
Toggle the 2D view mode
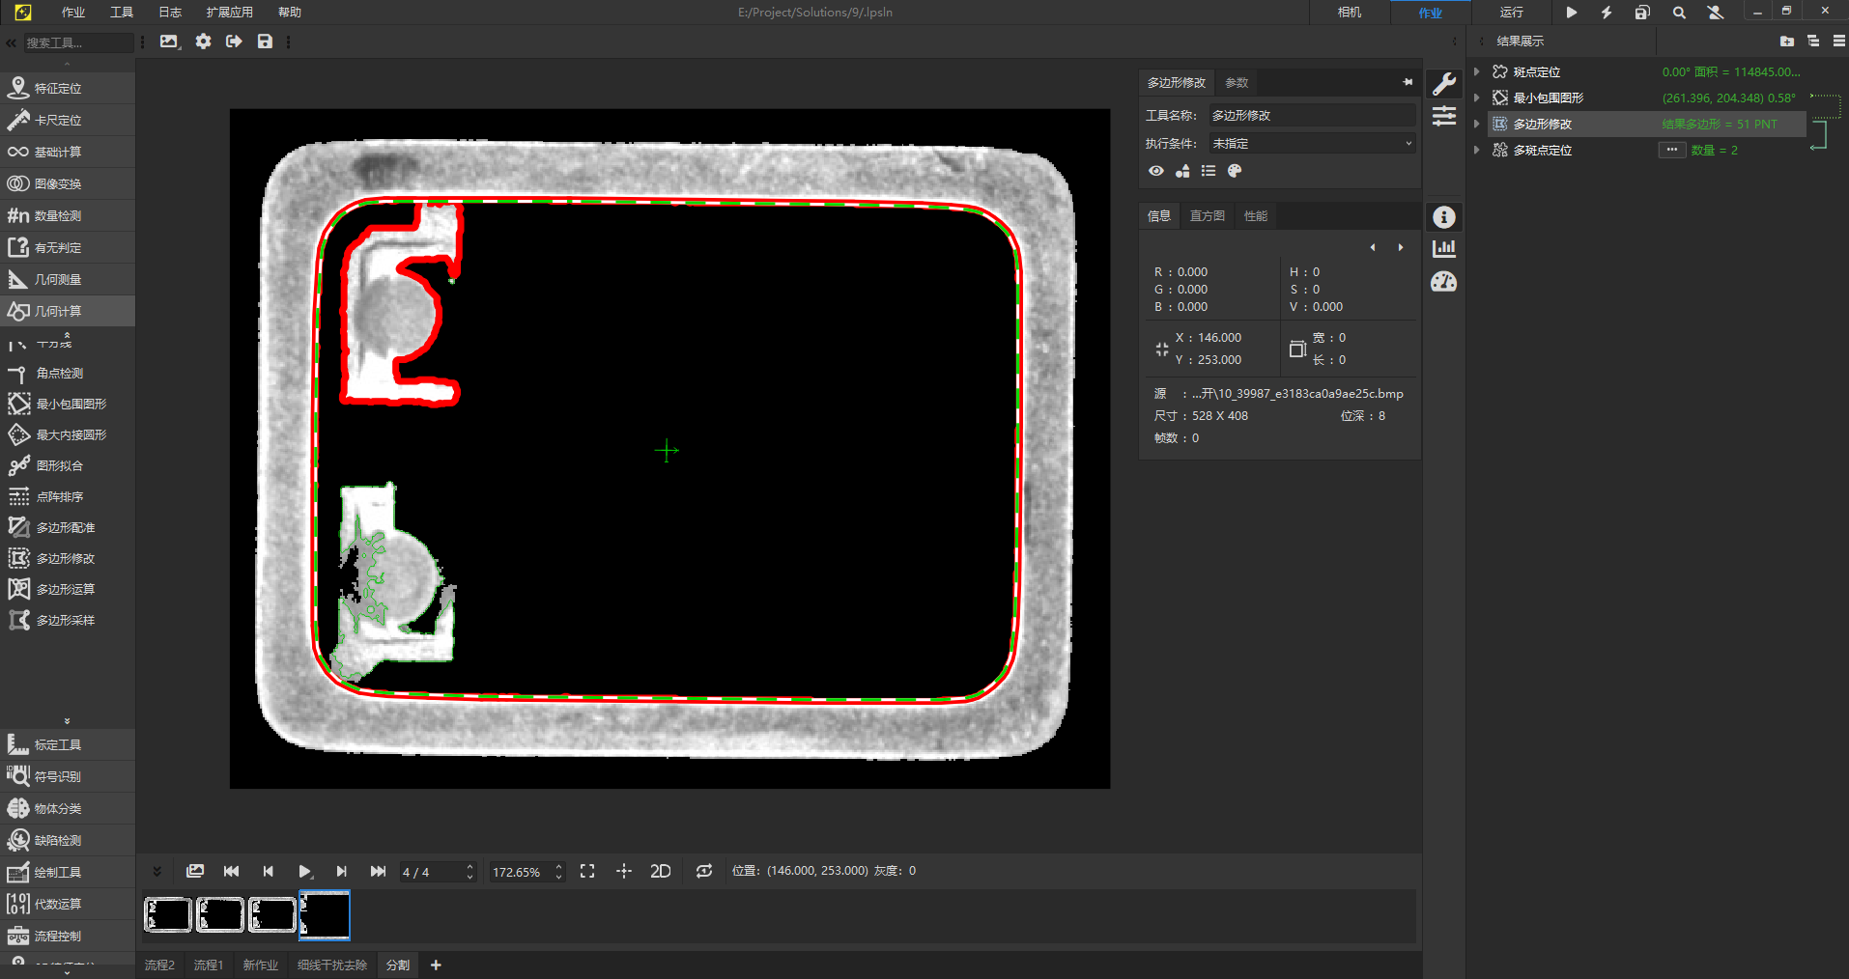pos(661,871)
